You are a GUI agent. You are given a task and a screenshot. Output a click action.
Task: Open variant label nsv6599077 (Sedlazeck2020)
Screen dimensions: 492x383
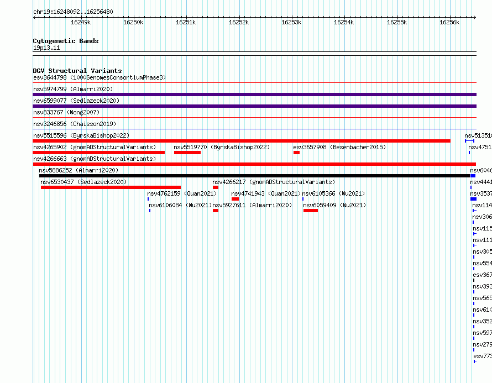pyautogui.click(x=76, y=101)
